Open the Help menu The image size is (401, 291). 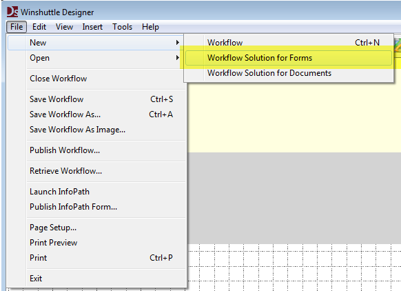150,27
